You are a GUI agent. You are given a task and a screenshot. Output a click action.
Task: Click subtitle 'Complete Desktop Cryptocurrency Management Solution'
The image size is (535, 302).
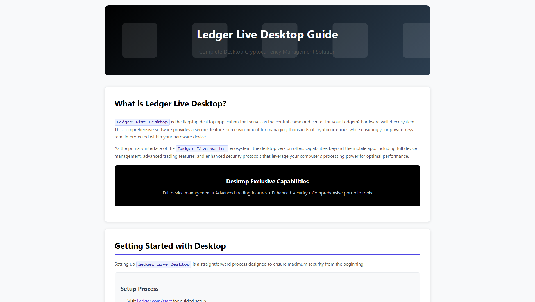coord(267,52)
